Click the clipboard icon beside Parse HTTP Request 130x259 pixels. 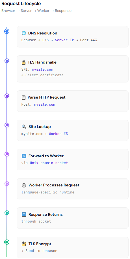pos(24,97)
